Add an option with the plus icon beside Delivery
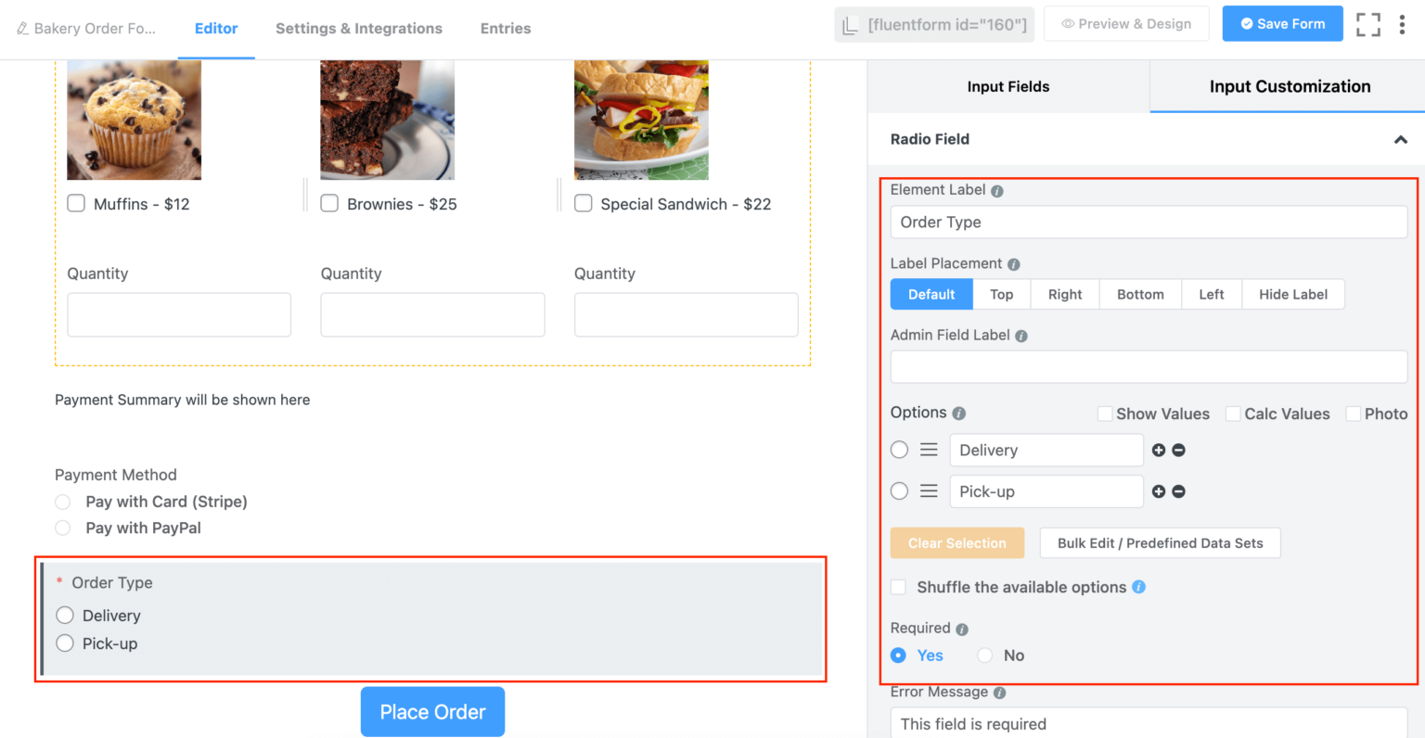This screenshot has height=738, width=1425. pos(1158,450)
